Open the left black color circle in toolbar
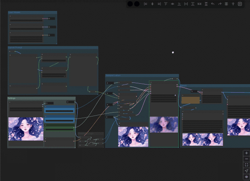 click(x=130, y=4)
